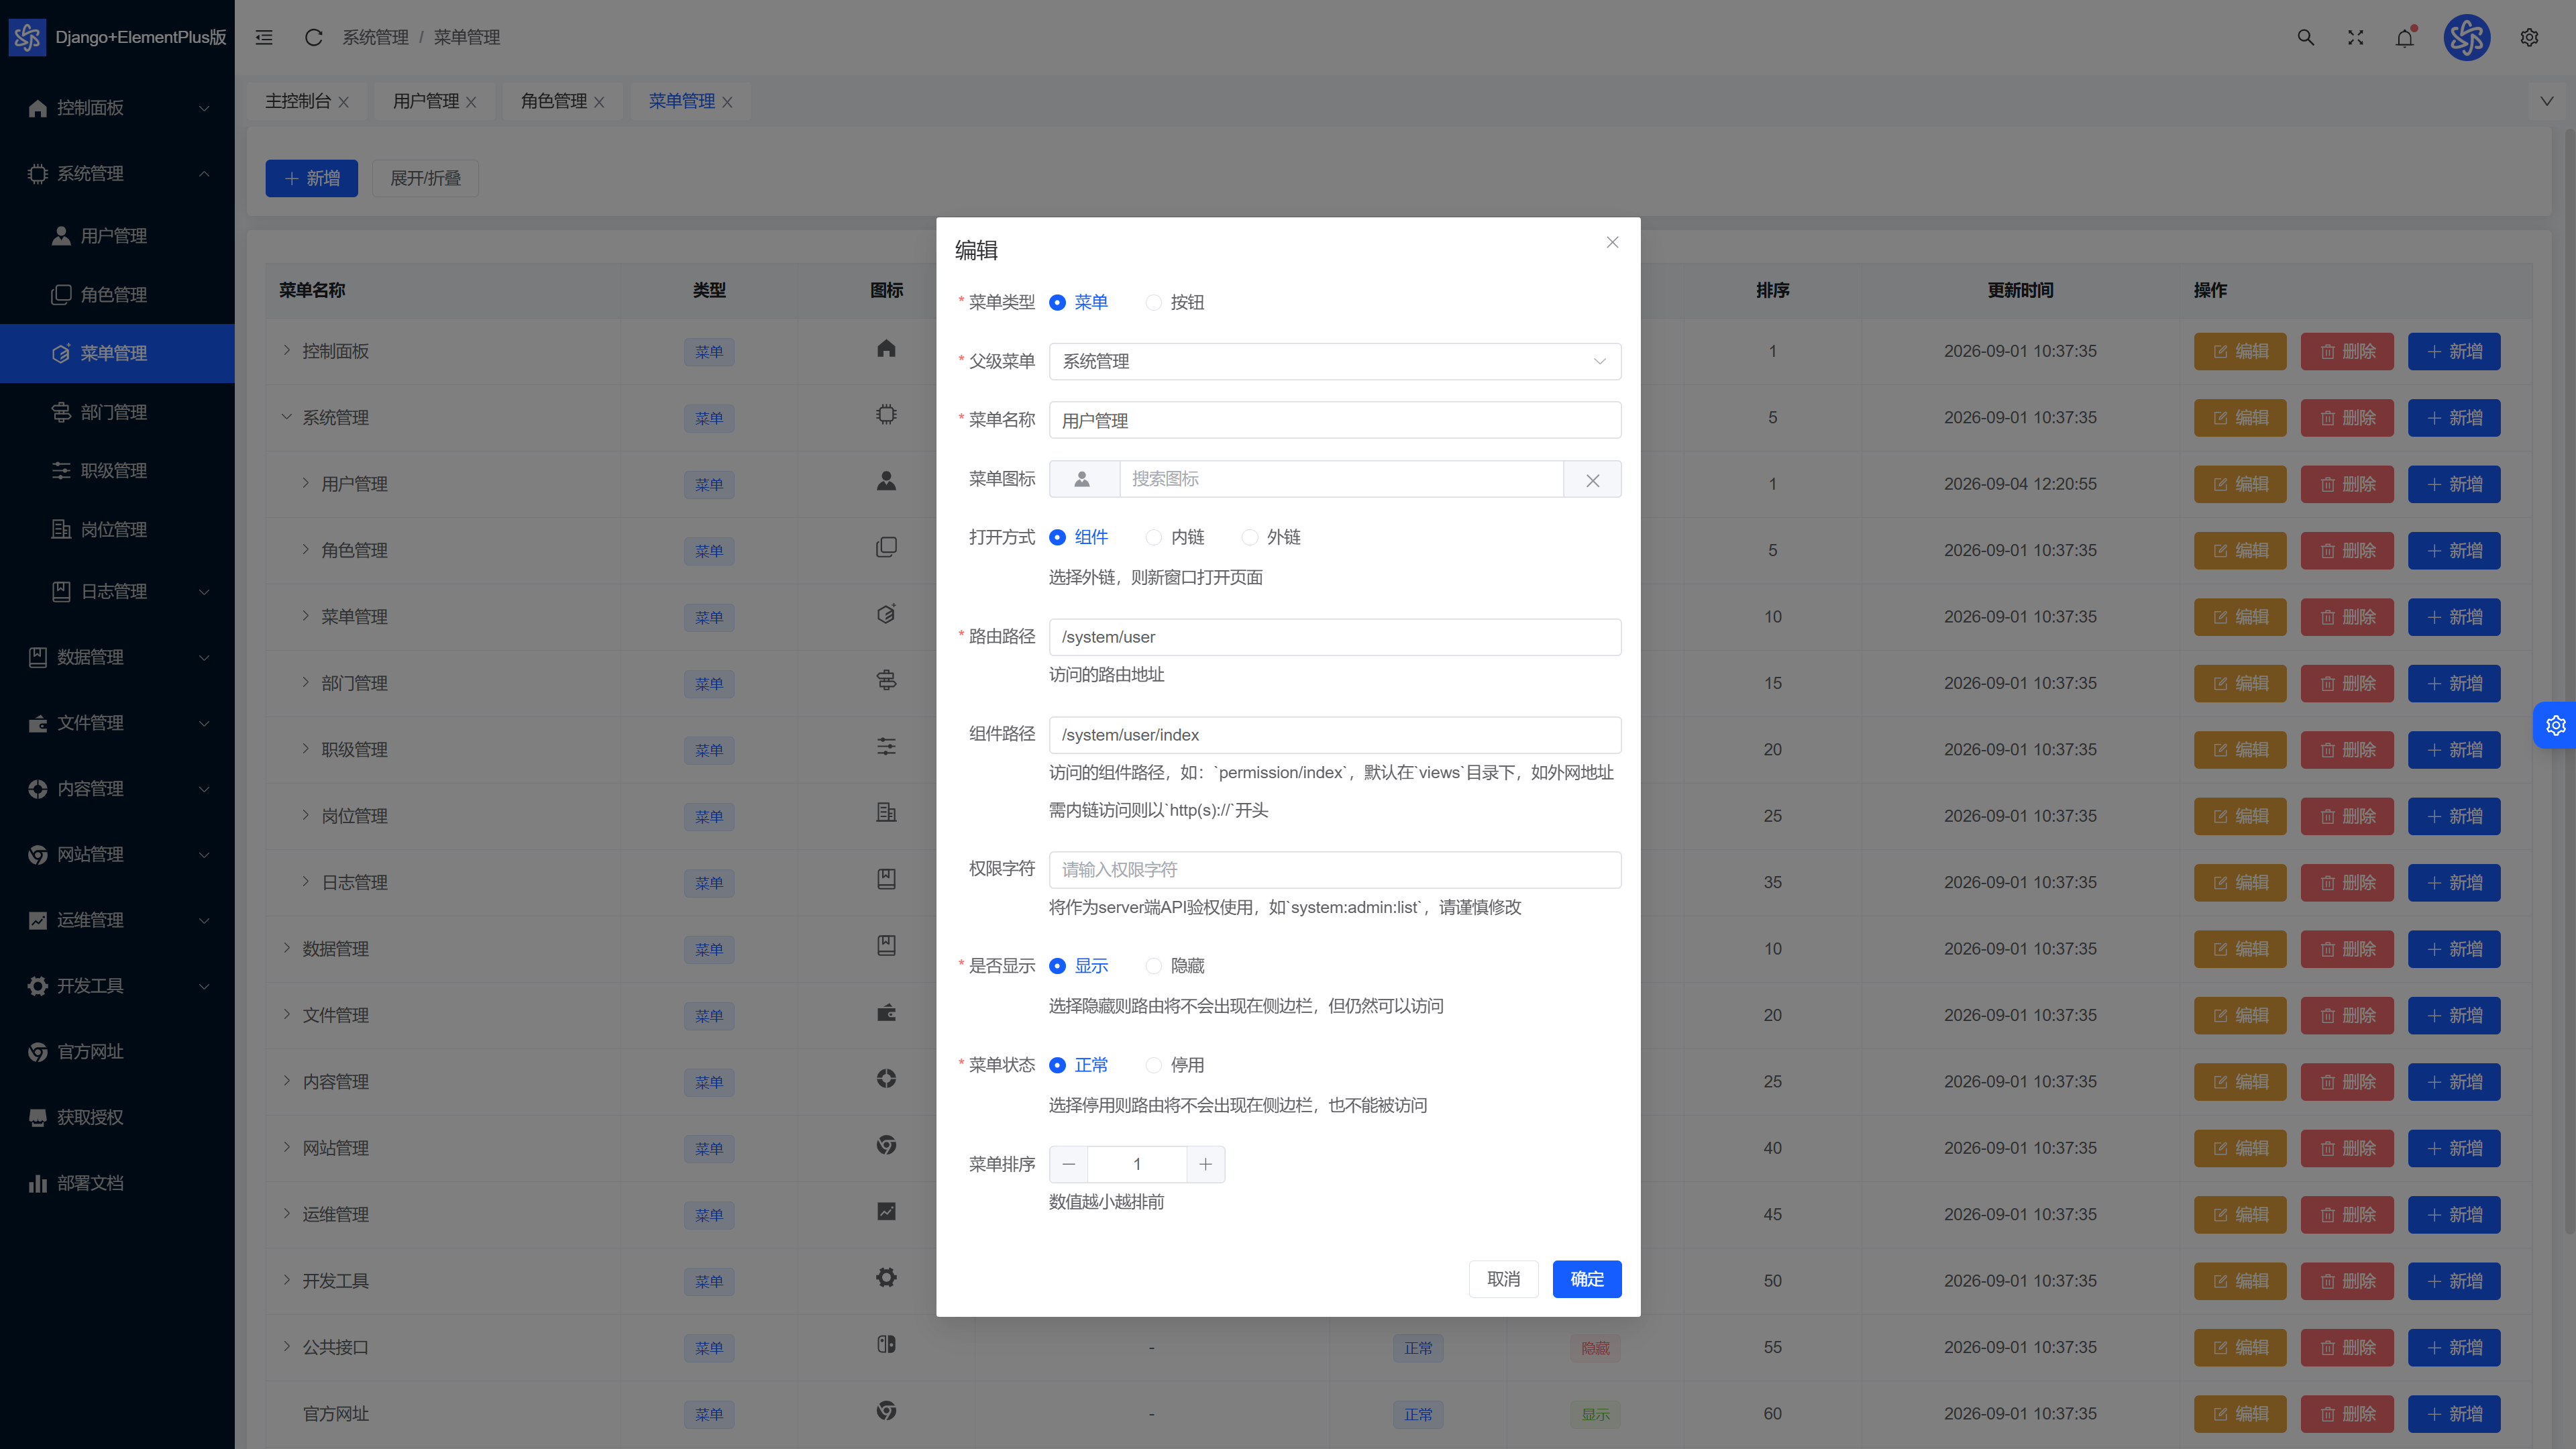The width and height of the screenshot is (2576, 1449).
Task: Open the blue floating settings gear
Action: click(2555, 725)
